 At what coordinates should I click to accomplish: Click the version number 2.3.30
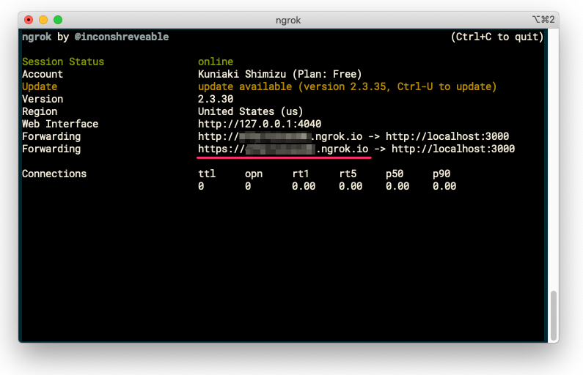216,99
